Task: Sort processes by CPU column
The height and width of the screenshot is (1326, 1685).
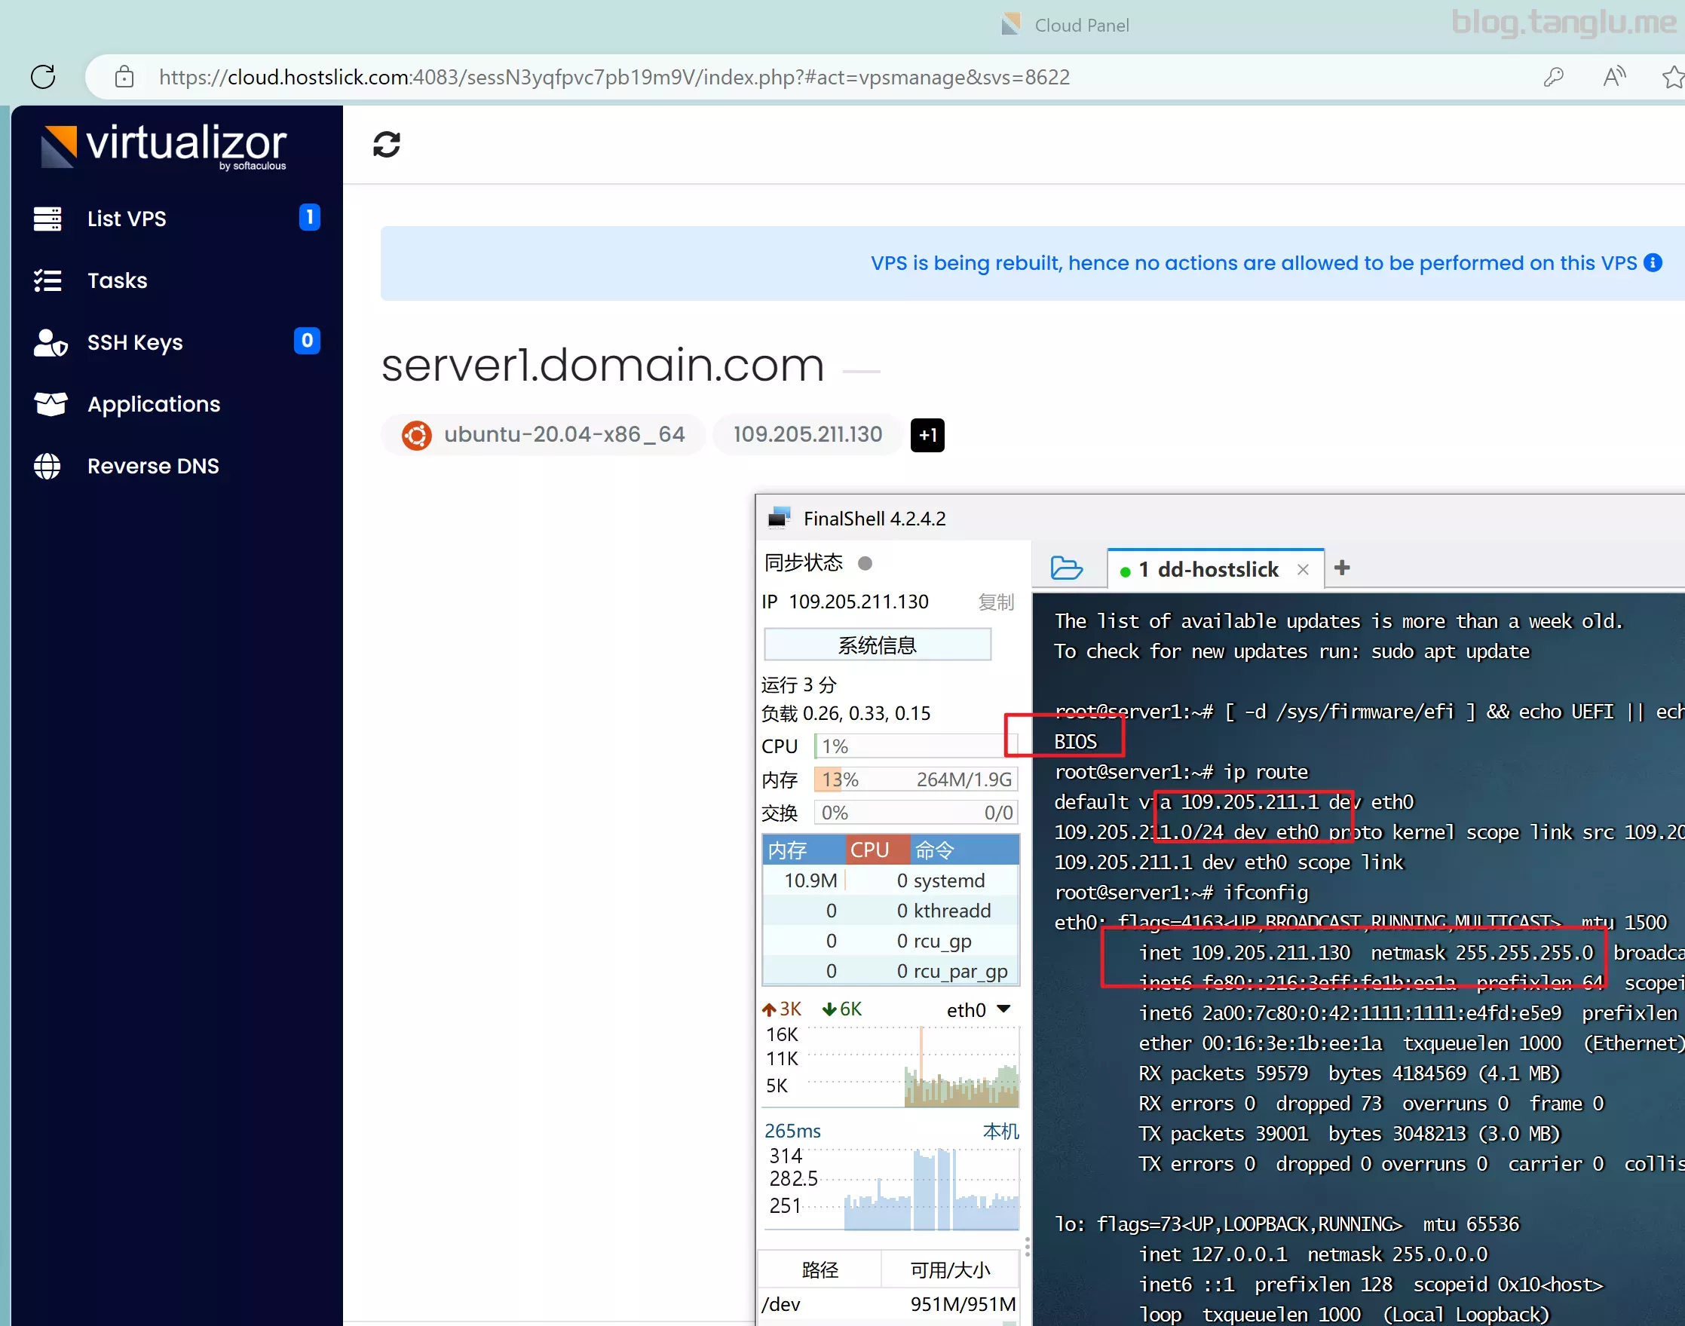Action: click(878, 850)
